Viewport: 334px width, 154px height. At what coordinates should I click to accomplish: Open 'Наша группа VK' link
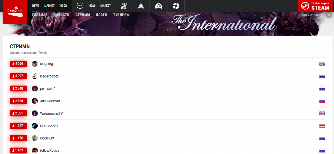311,14
